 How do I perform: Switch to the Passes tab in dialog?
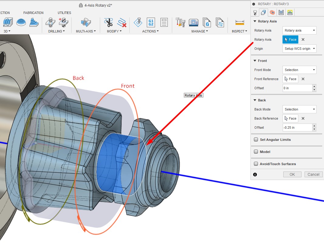tap(281, 12)
